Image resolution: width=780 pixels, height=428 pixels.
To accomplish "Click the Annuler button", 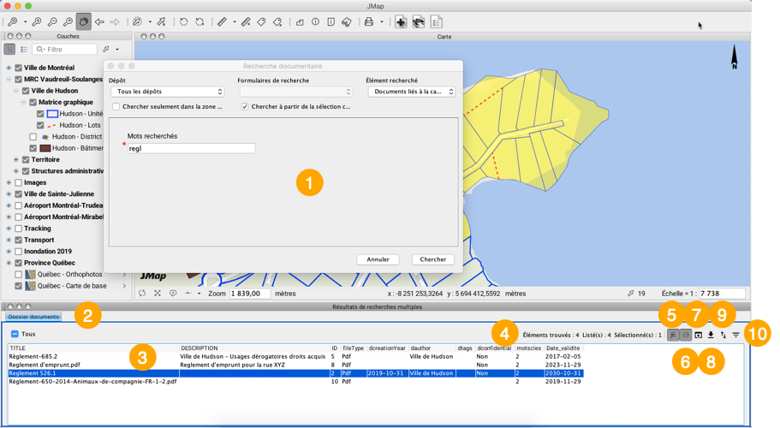I will click(x=378, y=259).
